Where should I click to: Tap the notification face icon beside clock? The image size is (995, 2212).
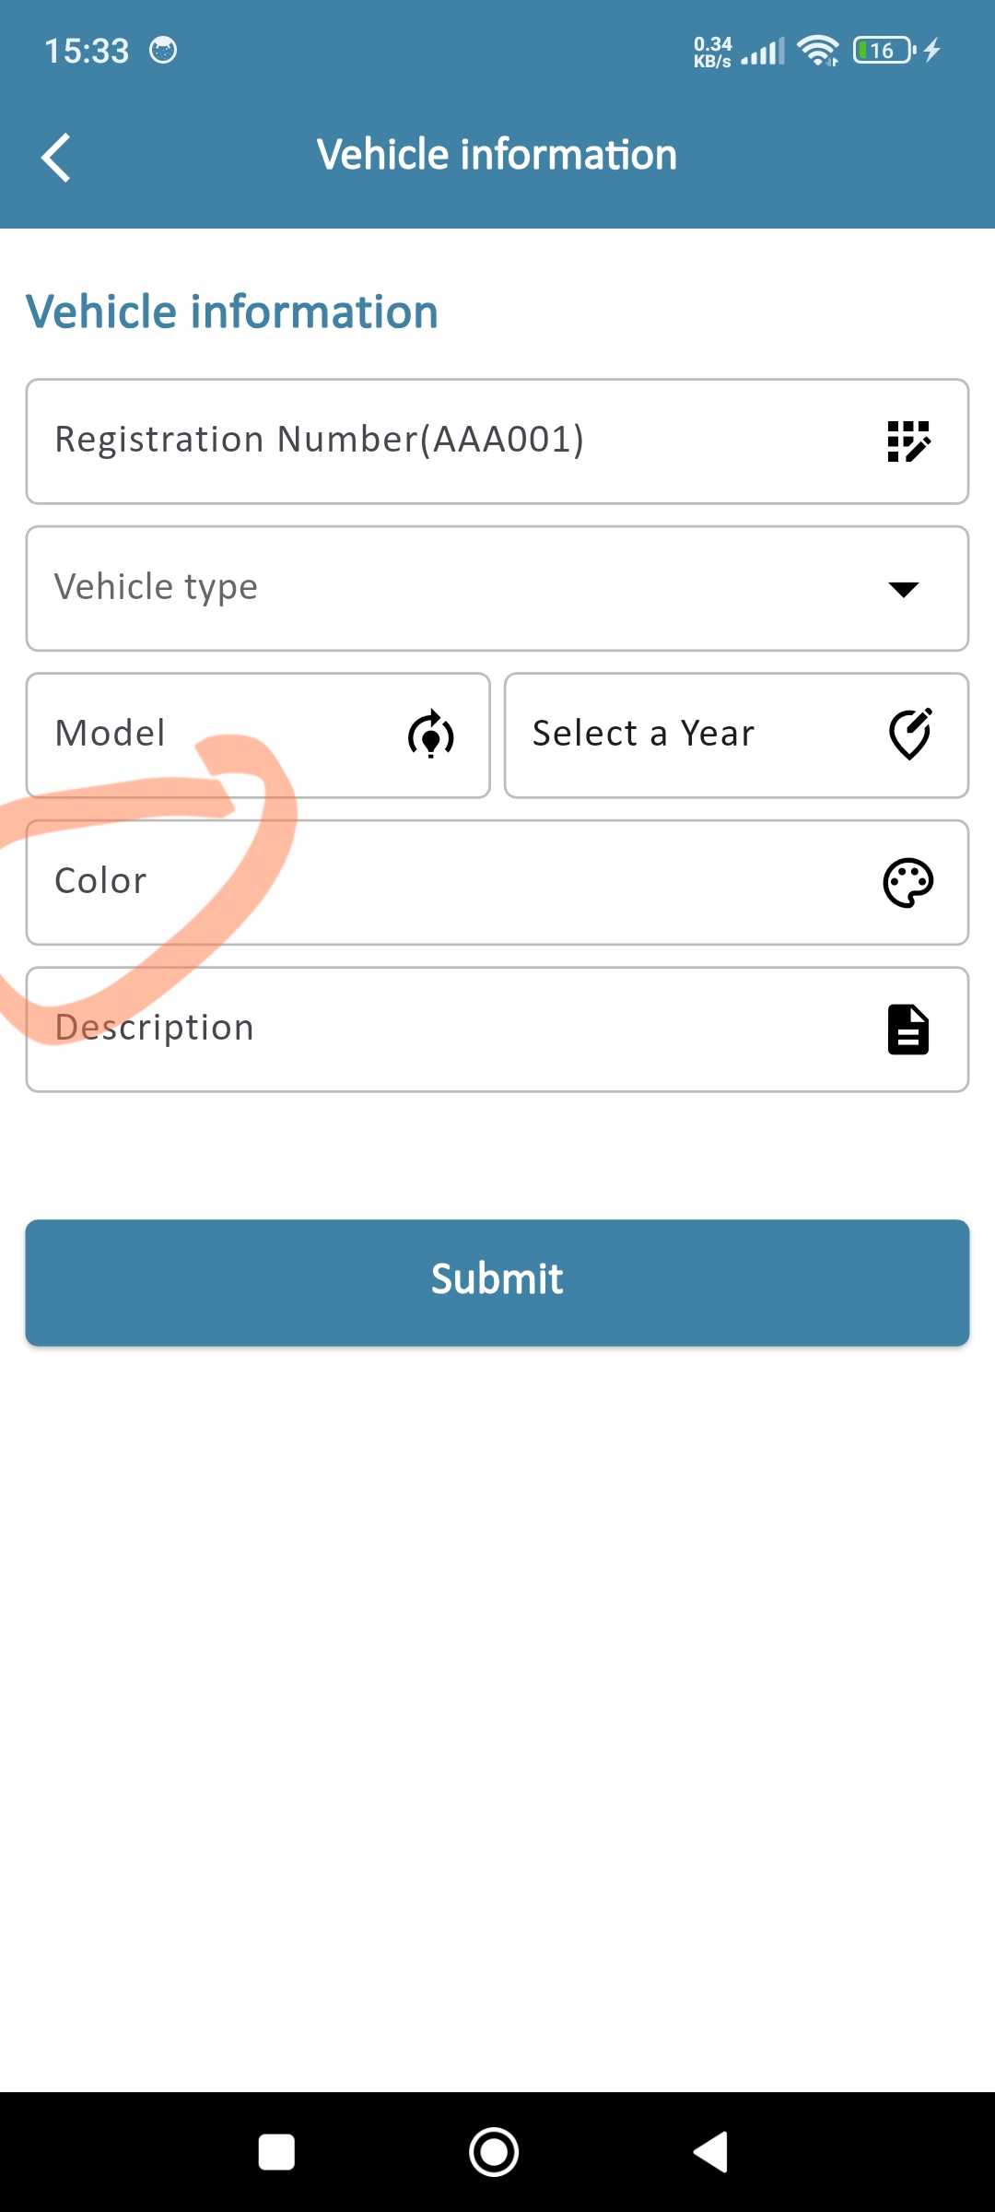pyautogui.click(x=163, y=51)
